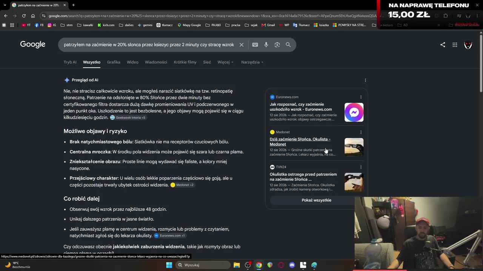Open the dailies bookmarks folder
Viewport: 483px width, 271px height.
pos(126,25)
